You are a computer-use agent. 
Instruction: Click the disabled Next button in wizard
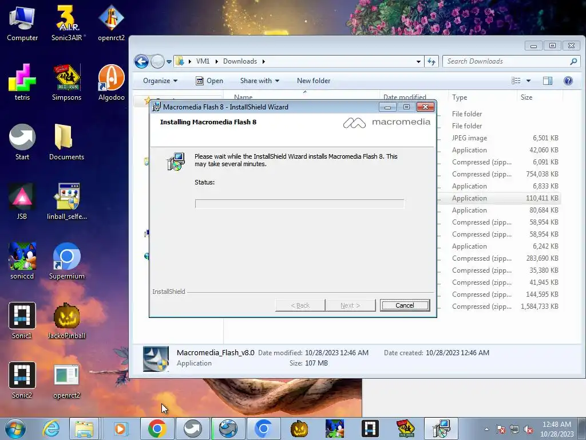350,305
